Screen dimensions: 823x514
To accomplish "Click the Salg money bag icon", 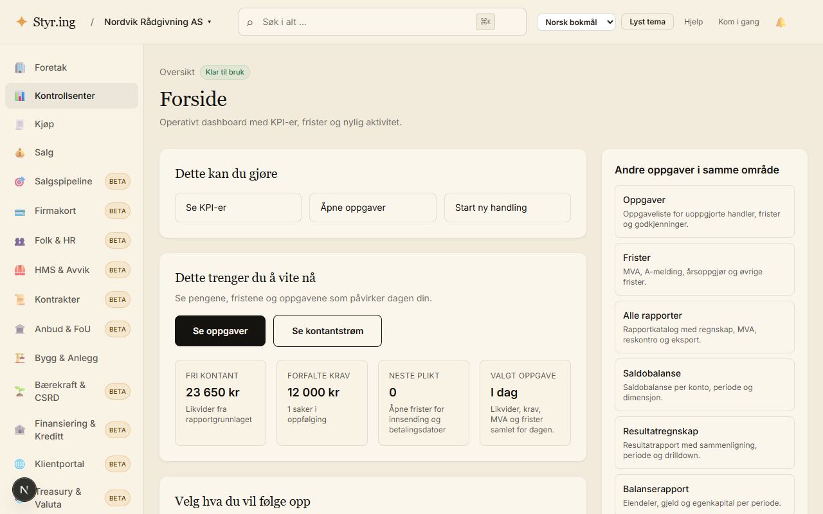I will 20,152.
